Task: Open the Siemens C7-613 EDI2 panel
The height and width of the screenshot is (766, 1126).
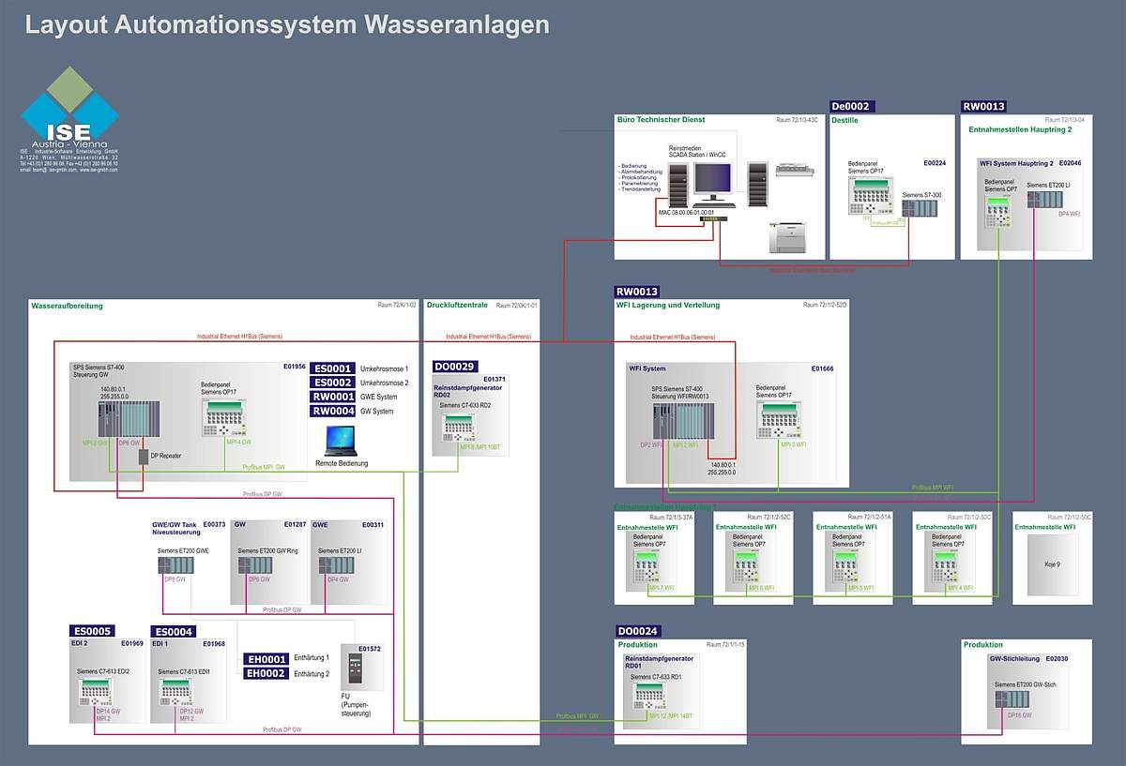Action: coord(96,692)
